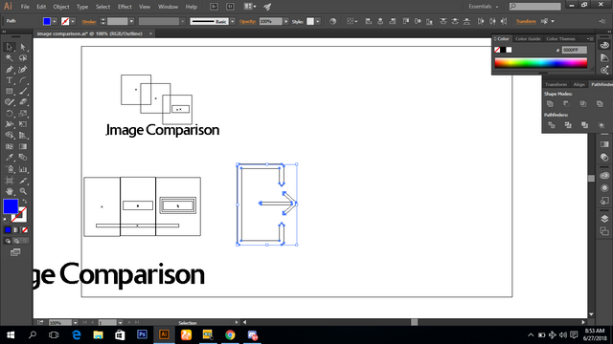
Task: Open stroke color dropdown in control bar
Action: (x=73, y=21)
